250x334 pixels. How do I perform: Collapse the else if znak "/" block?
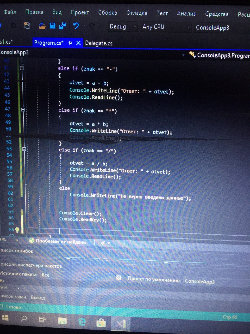pos(24,149)
